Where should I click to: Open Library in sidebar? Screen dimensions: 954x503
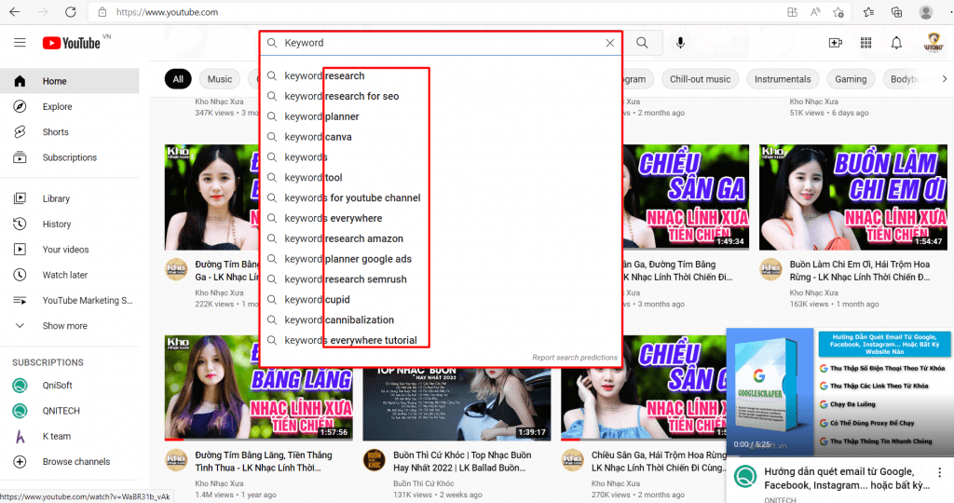(x=69, y=198)
